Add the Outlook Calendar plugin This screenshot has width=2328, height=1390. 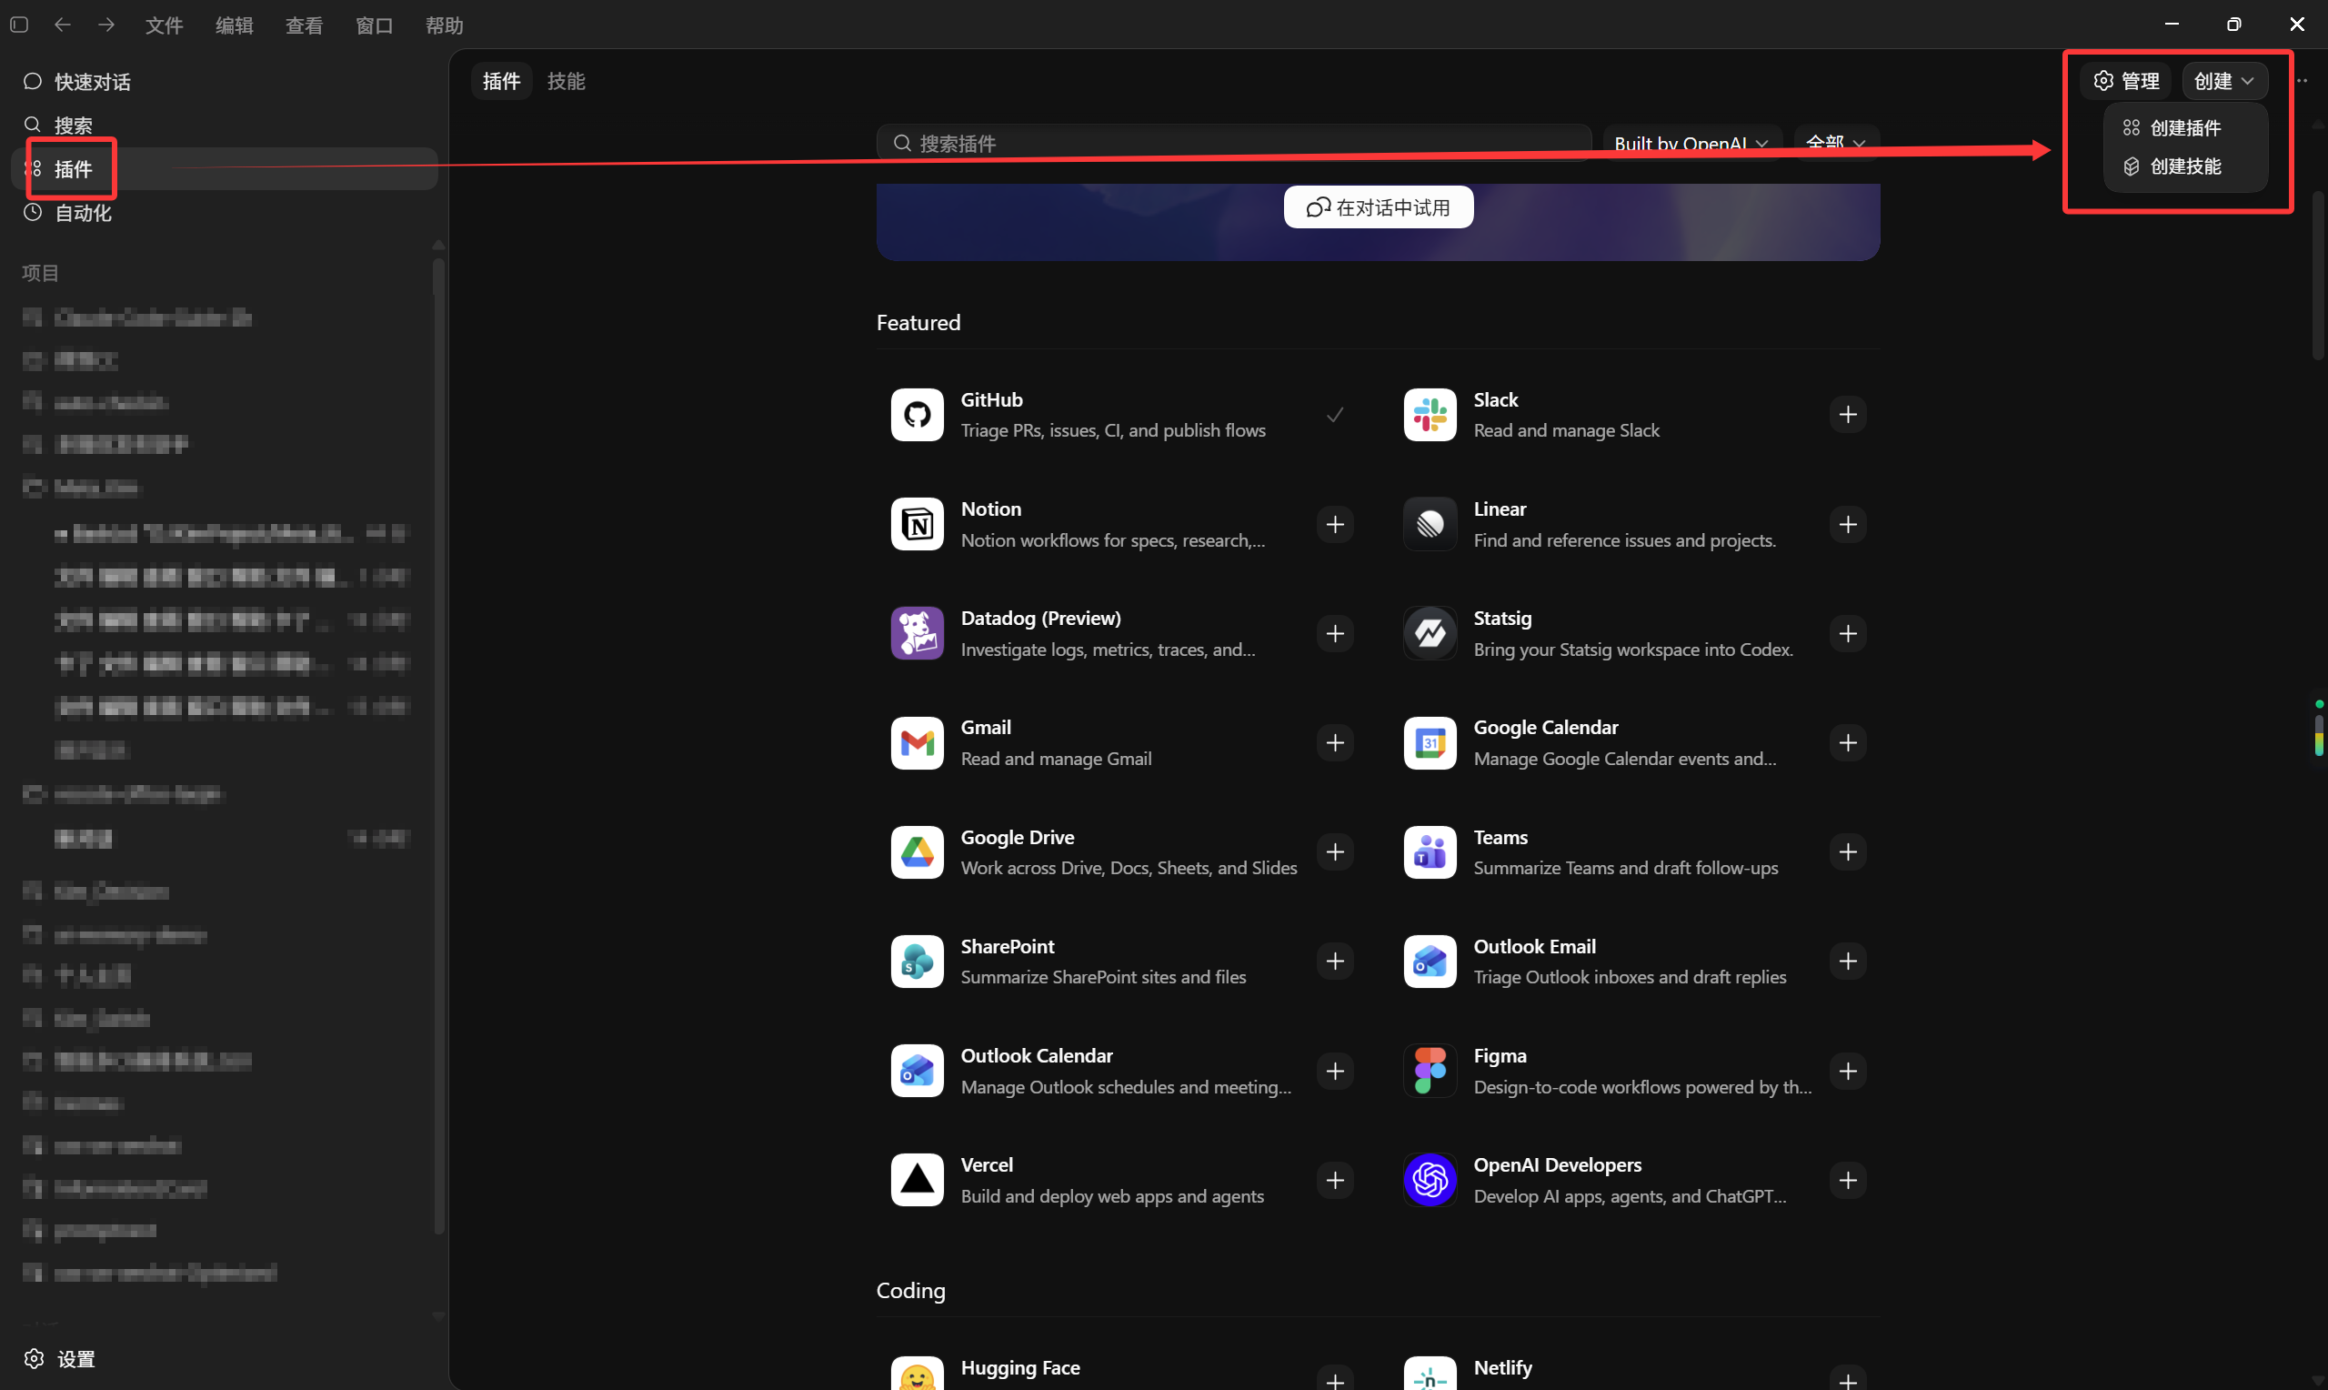click(1335, 1072)
